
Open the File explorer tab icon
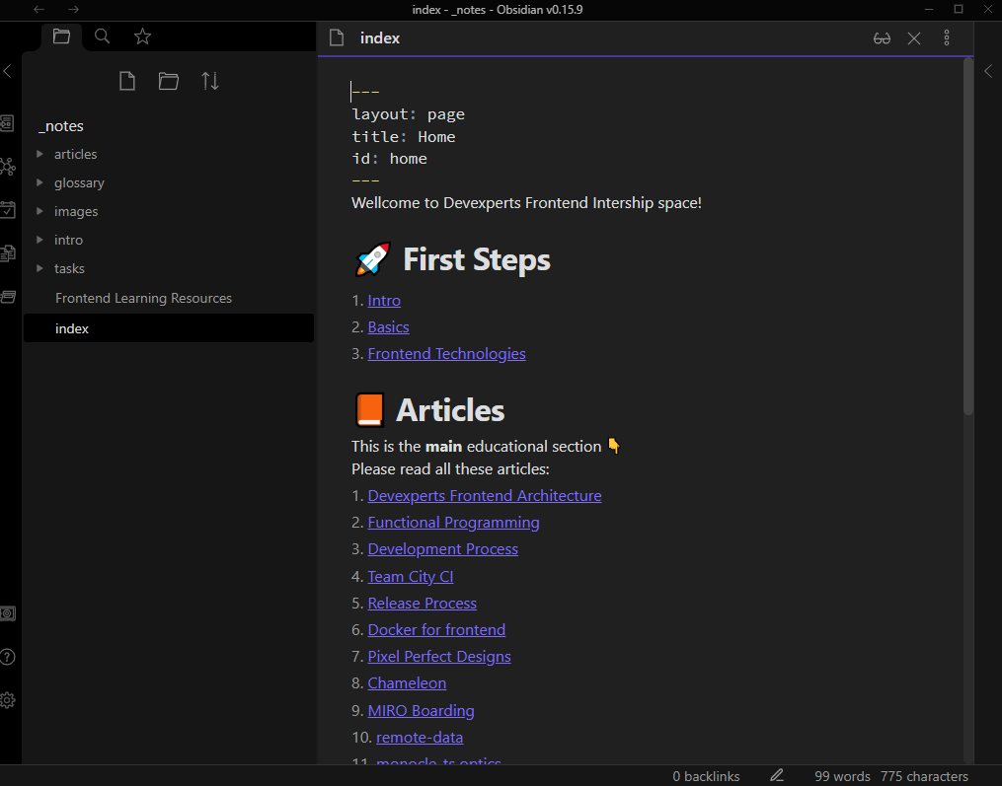(61, 36)
